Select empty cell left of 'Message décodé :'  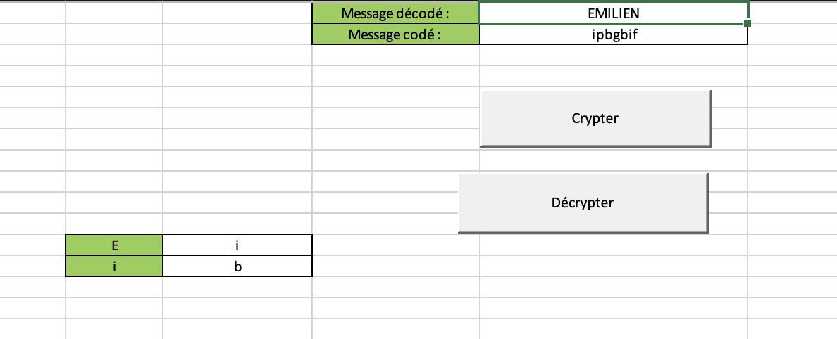[237, 13]
